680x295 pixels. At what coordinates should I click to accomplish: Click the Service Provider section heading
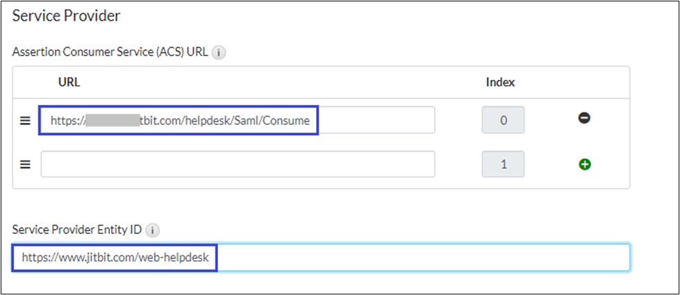pos(67,15)
